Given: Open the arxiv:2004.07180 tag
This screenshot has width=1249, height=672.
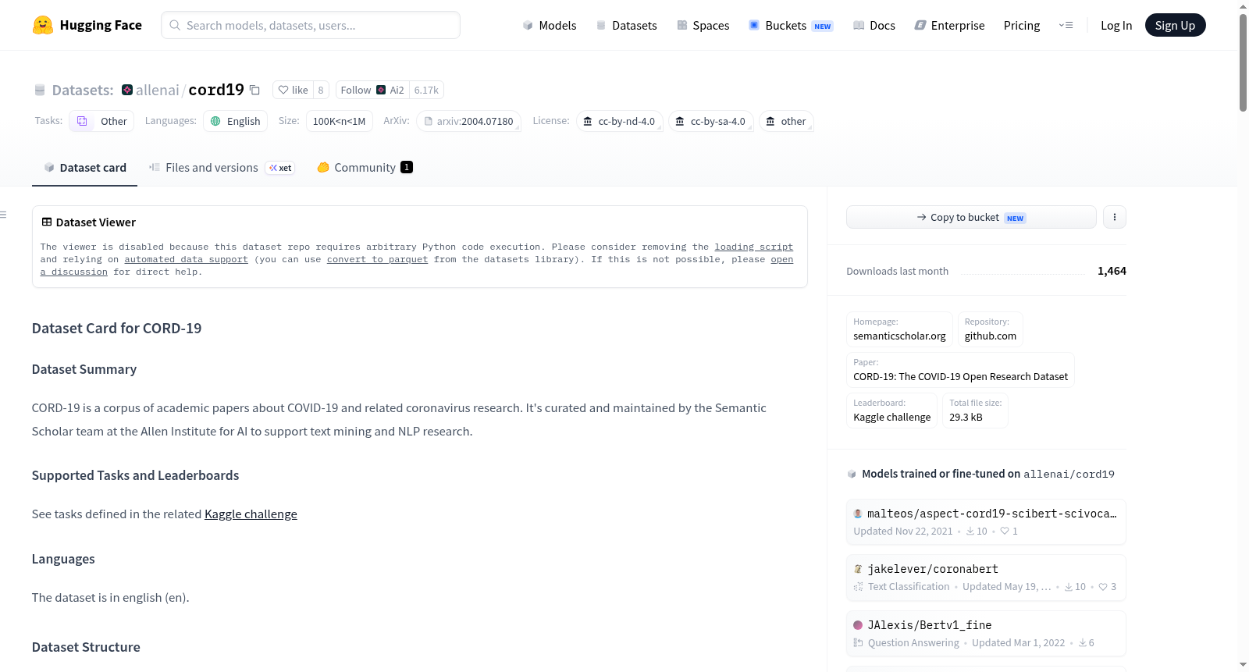Looking at the screenshot, I should 468,121.
